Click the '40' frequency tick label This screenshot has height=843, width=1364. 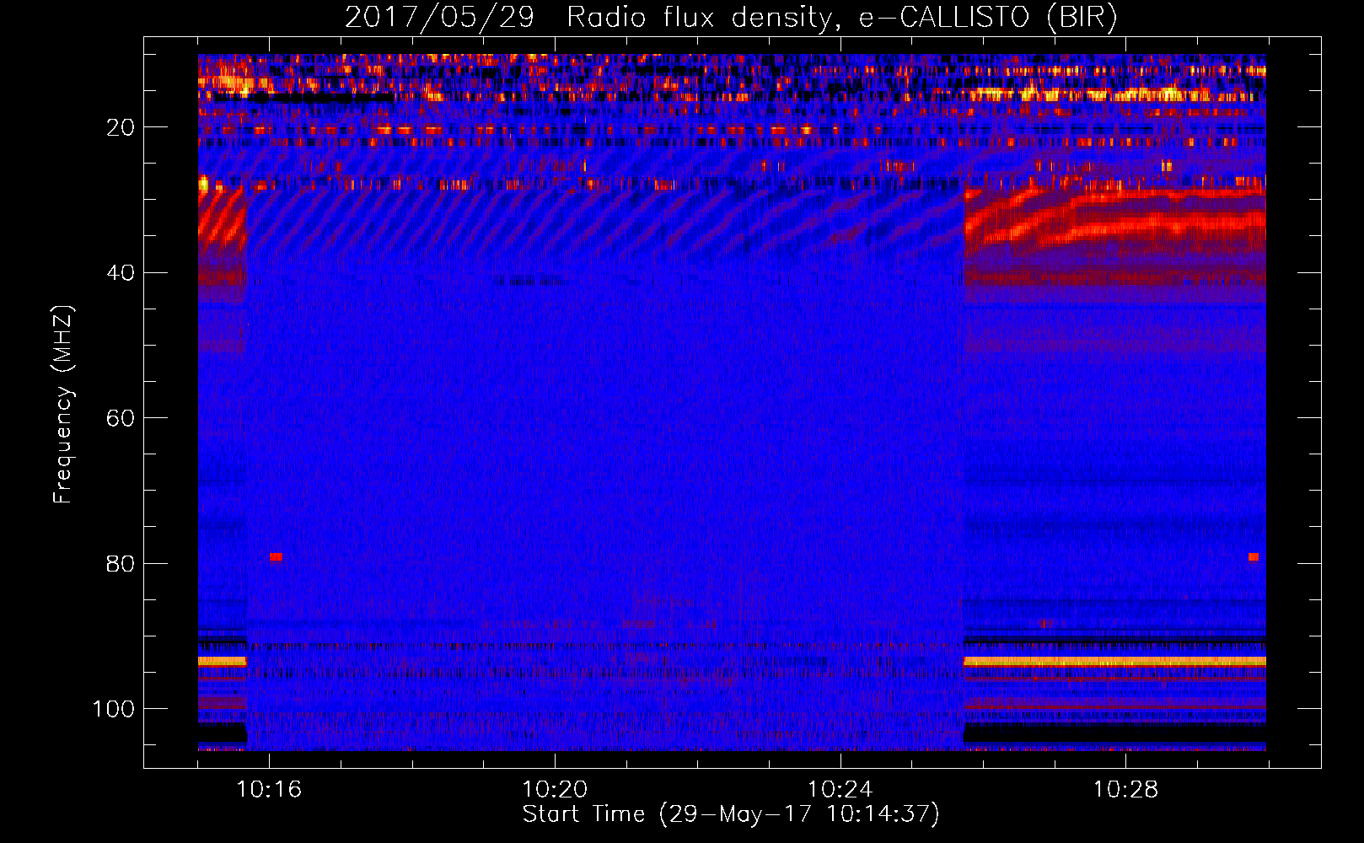tap(121, 273)
